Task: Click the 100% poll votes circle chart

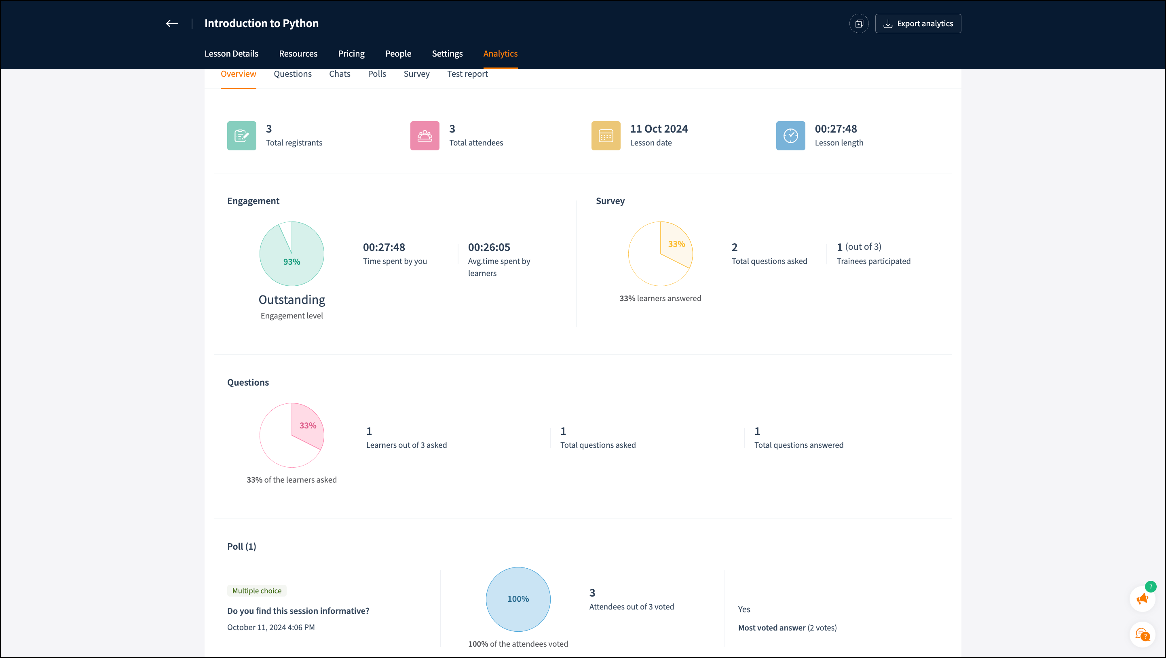Action: (518, 599)
